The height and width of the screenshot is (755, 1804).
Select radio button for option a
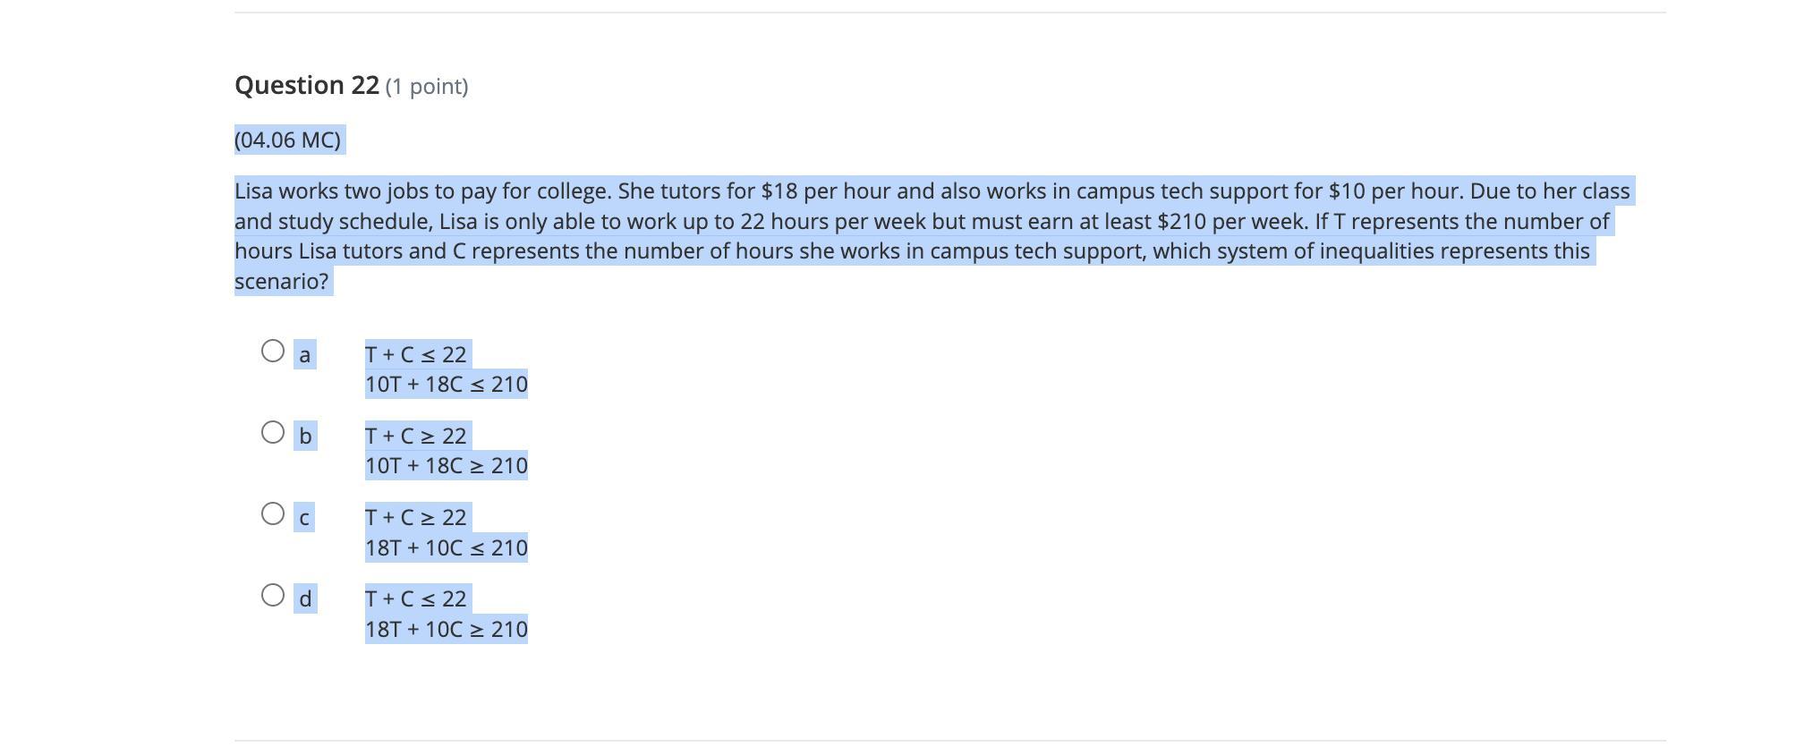pyautogui.click(x=273, y=351)
